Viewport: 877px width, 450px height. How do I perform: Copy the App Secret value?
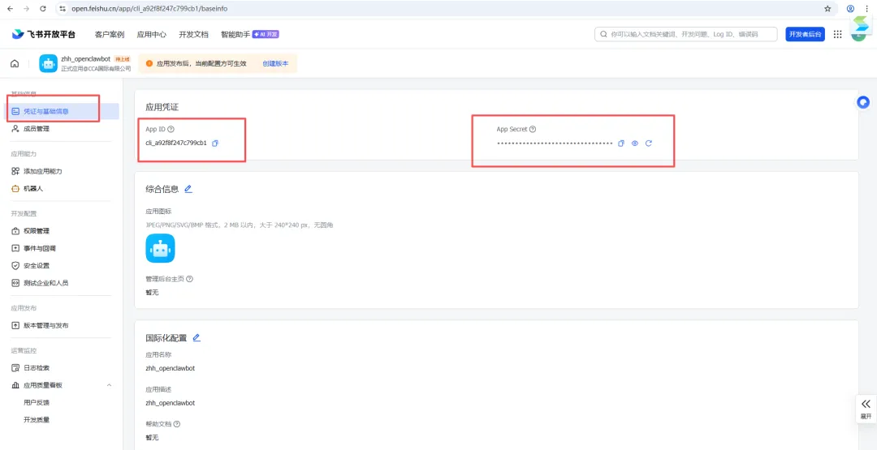pyautogui.click(x=621, y=144)
